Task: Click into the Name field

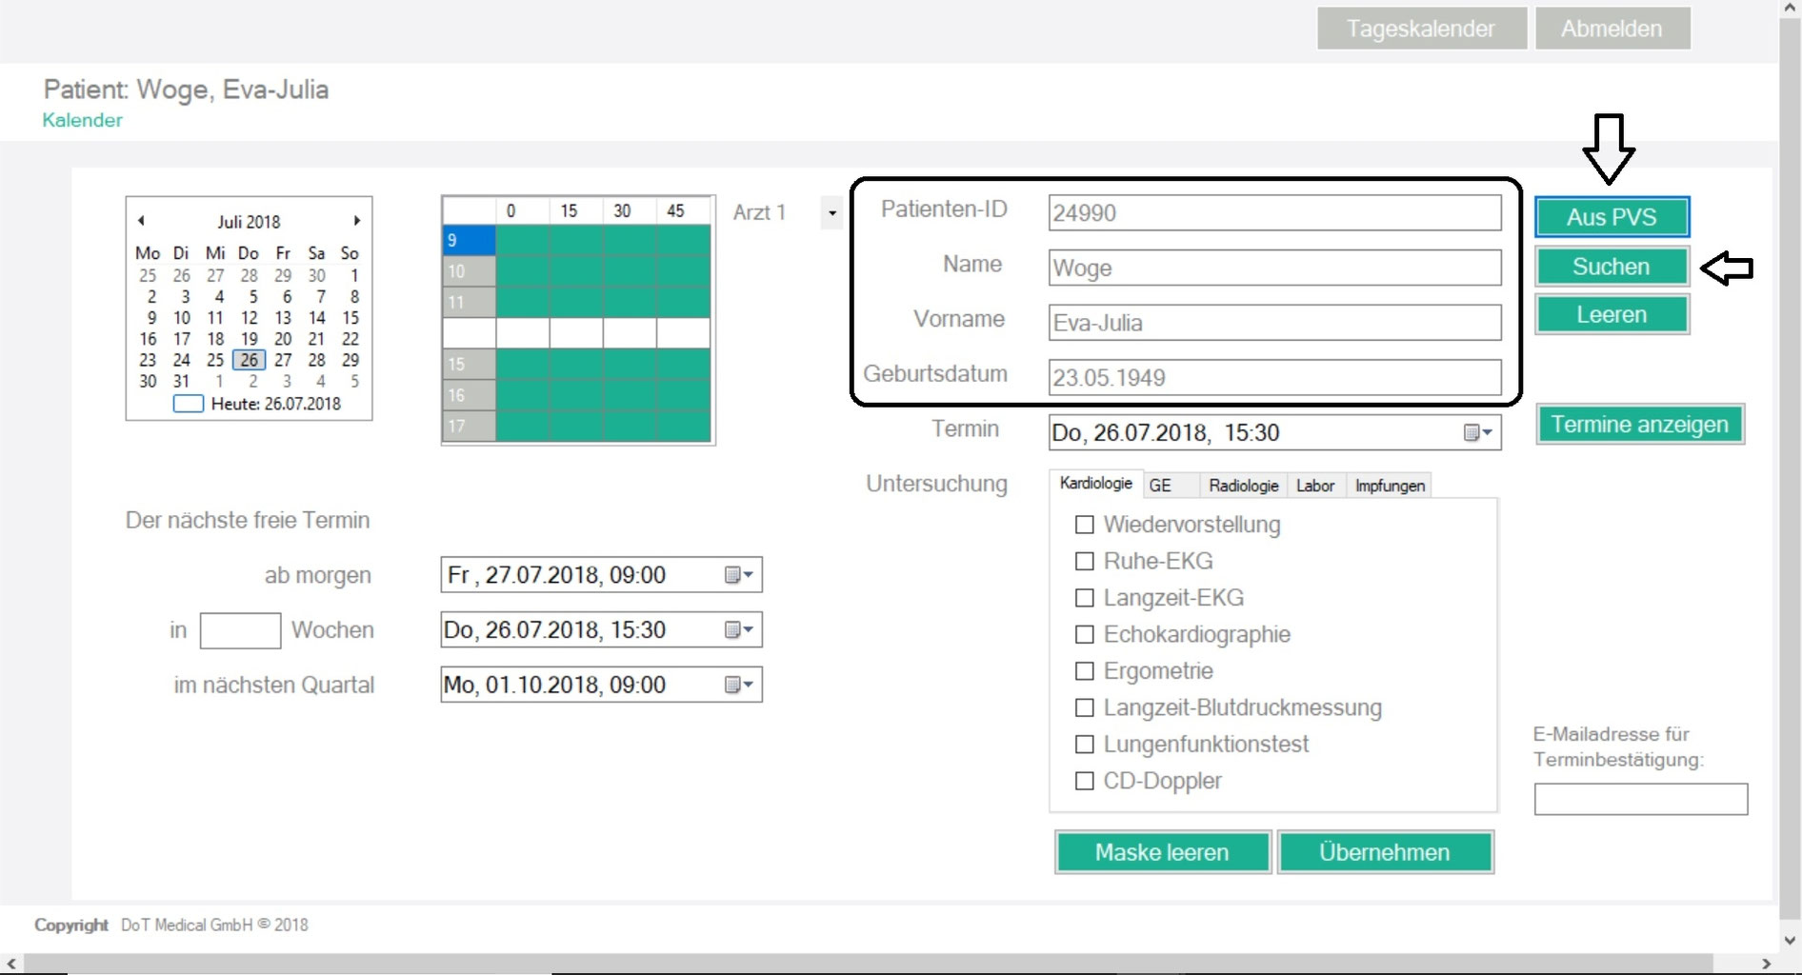Action: tap(1274, 268)
